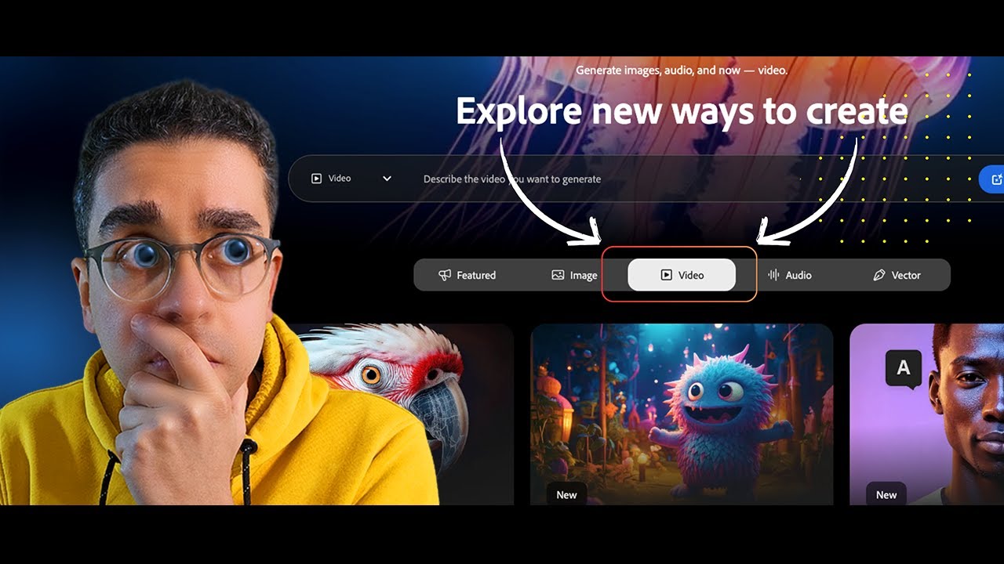
Task: Click the Generate images, audio, video tagline
Action: point(682,70)
